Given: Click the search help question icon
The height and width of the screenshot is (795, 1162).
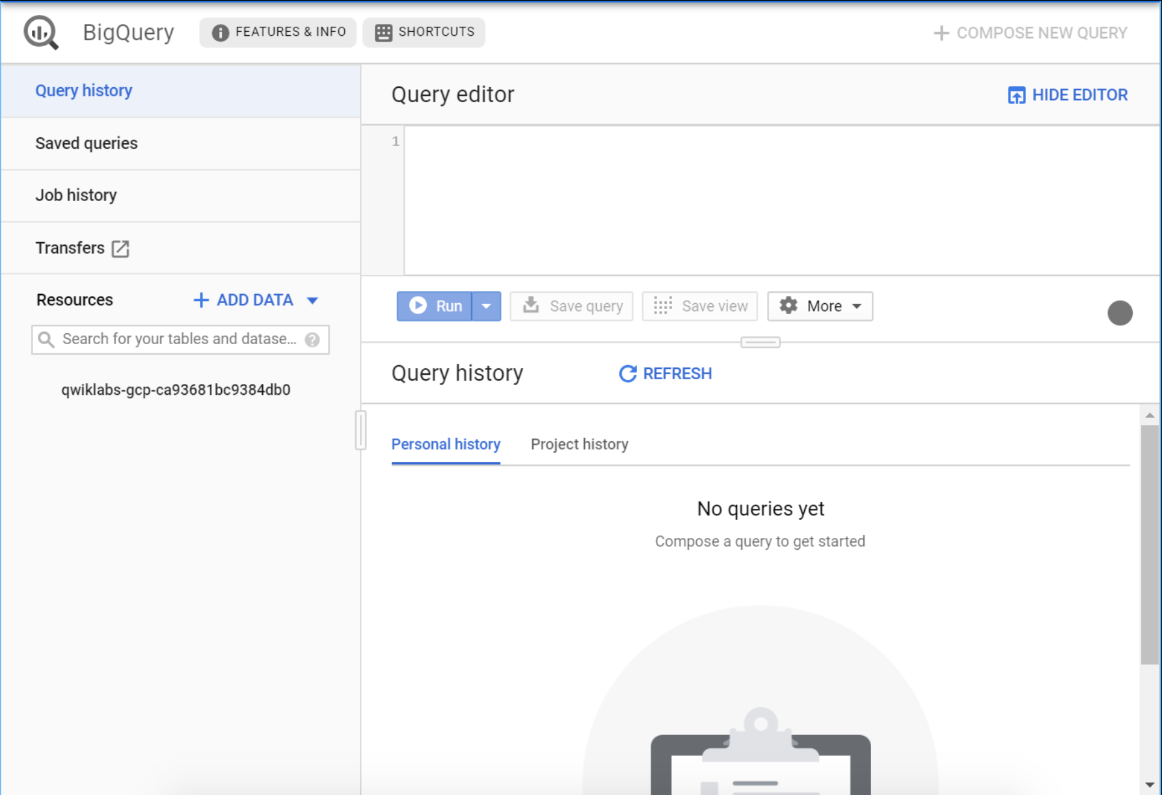Looking at the screenshot, I should click(312, 340).
